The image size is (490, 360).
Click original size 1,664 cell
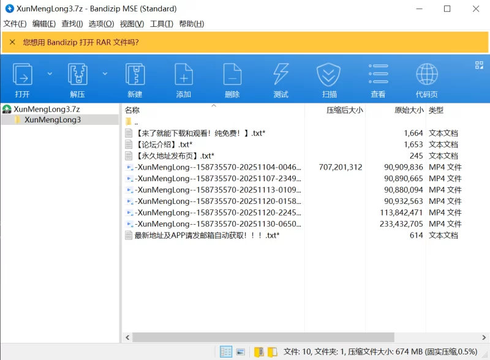click(413, 133)
